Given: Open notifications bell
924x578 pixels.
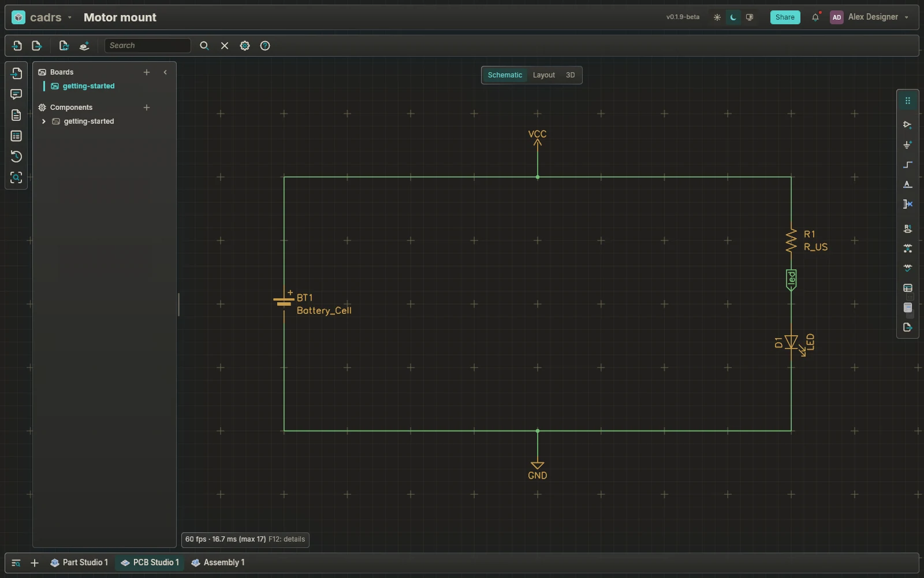Looking at the screenshot, I should coord(815,17).
